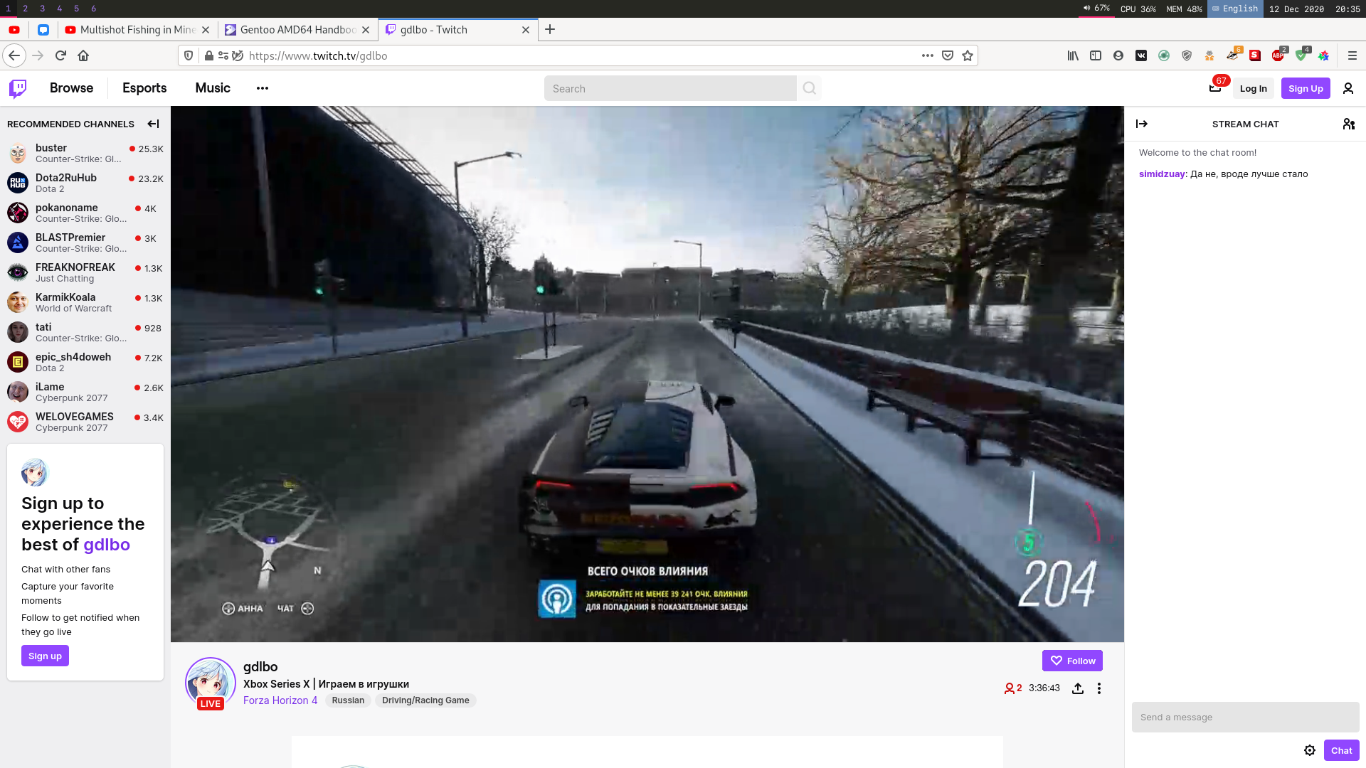Open stream options three-dot menu
This screenshot has width=1366, height=768.
(x=1099, y=688)
